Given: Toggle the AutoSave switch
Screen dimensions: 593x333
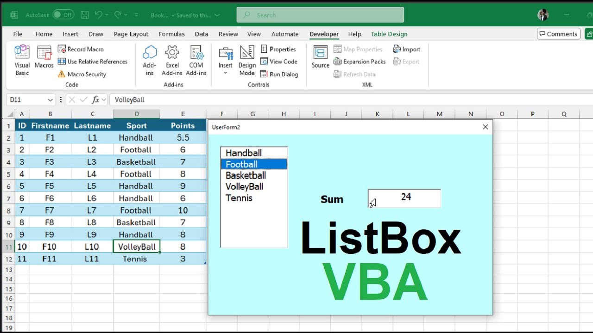Looking at the screenshot, I should 63,15.
